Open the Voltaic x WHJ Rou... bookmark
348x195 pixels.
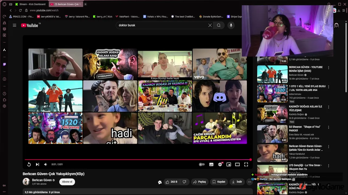[156, 17]
